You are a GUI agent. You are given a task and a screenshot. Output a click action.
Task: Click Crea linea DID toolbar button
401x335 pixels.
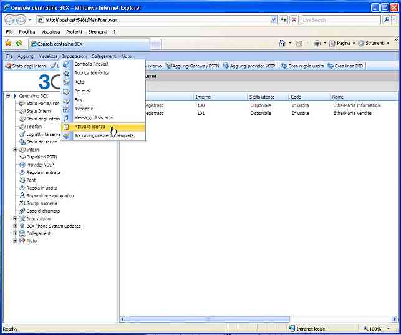pos(345,66)
